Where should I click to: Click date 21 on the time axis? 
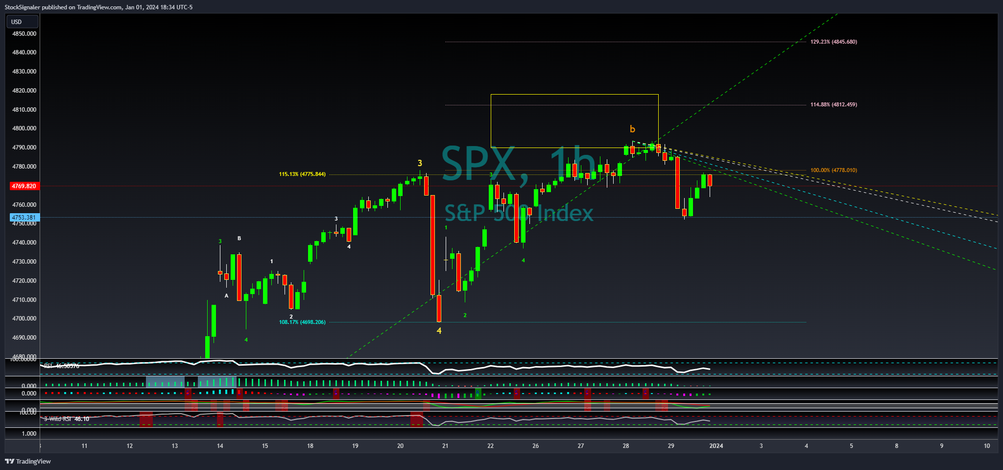[445, 446]
